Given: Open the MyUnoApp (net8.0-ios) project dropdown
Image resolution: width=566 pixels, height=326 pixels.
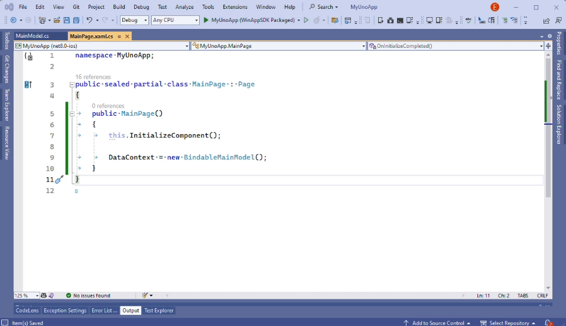Looking at the screenshot, I should click(x=102, y=46).
